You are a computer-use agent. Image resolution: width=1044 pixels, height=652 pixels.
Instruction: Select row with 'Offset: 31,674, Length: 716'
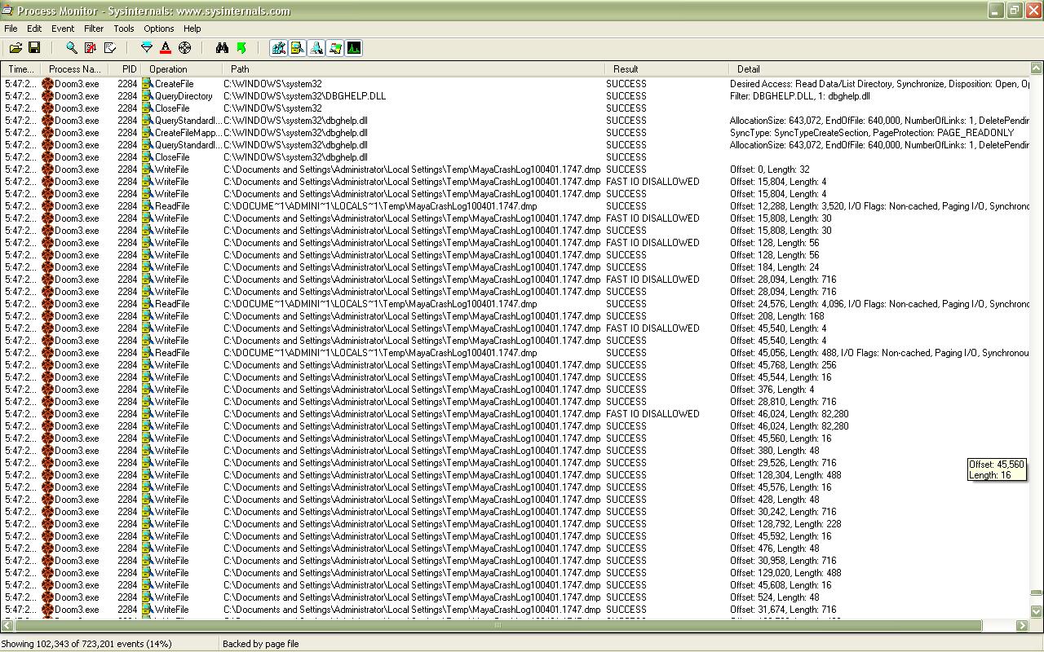tap(515, 610)
